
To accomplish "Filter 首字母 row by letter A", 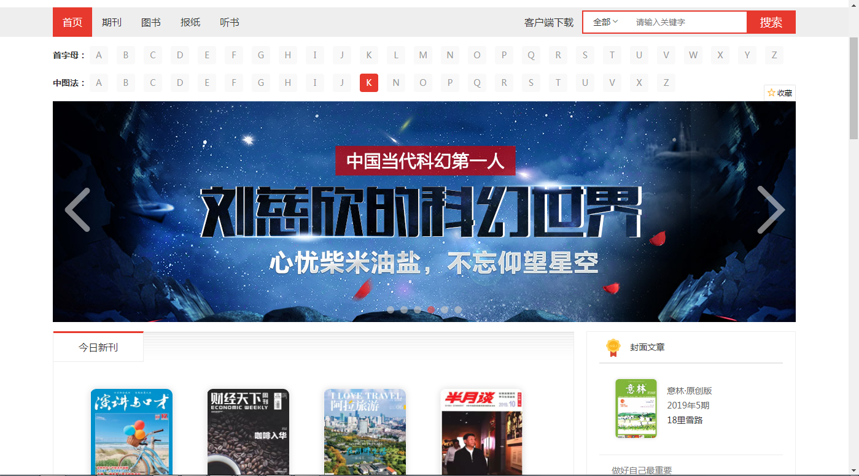I will click(x=99, y=55).
